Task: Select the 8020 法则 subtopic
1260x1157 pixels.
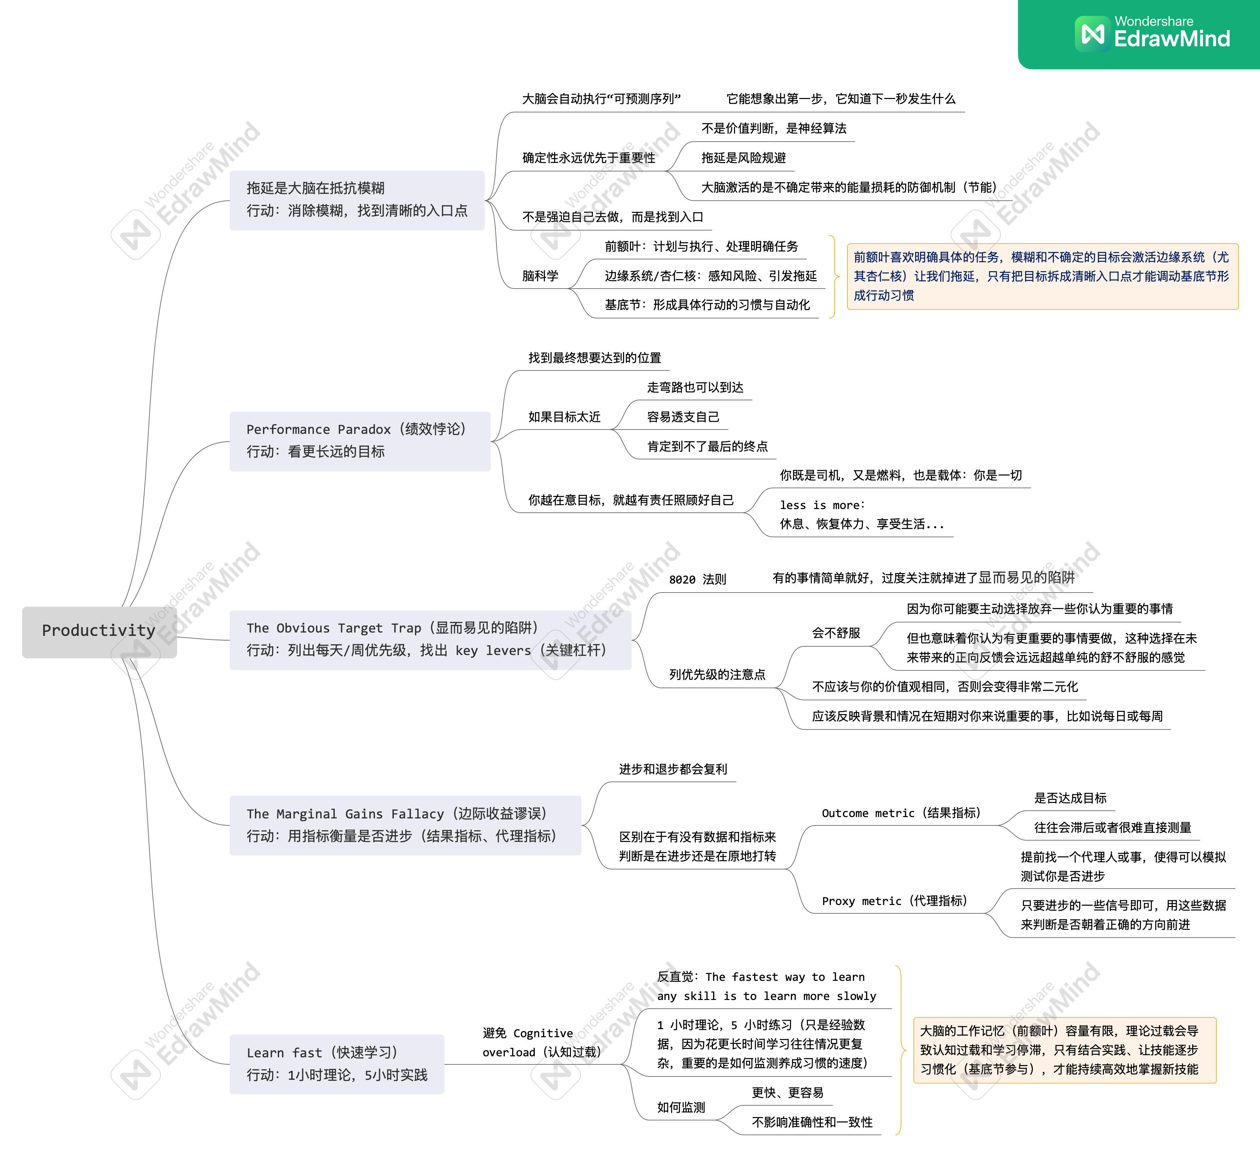Action: pos(697,580)
